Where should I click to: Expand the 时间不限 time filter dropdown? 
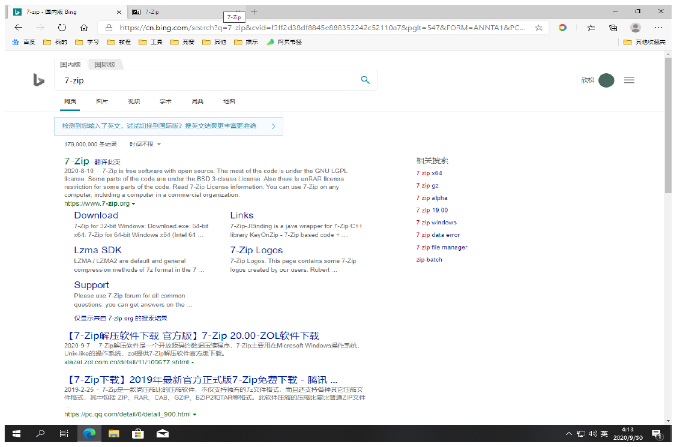[x=145, y=144]
